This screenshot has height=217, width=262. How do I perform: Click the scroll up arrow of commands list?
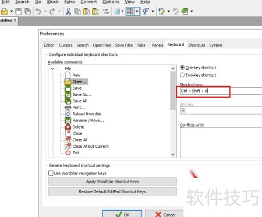[173, 69]
